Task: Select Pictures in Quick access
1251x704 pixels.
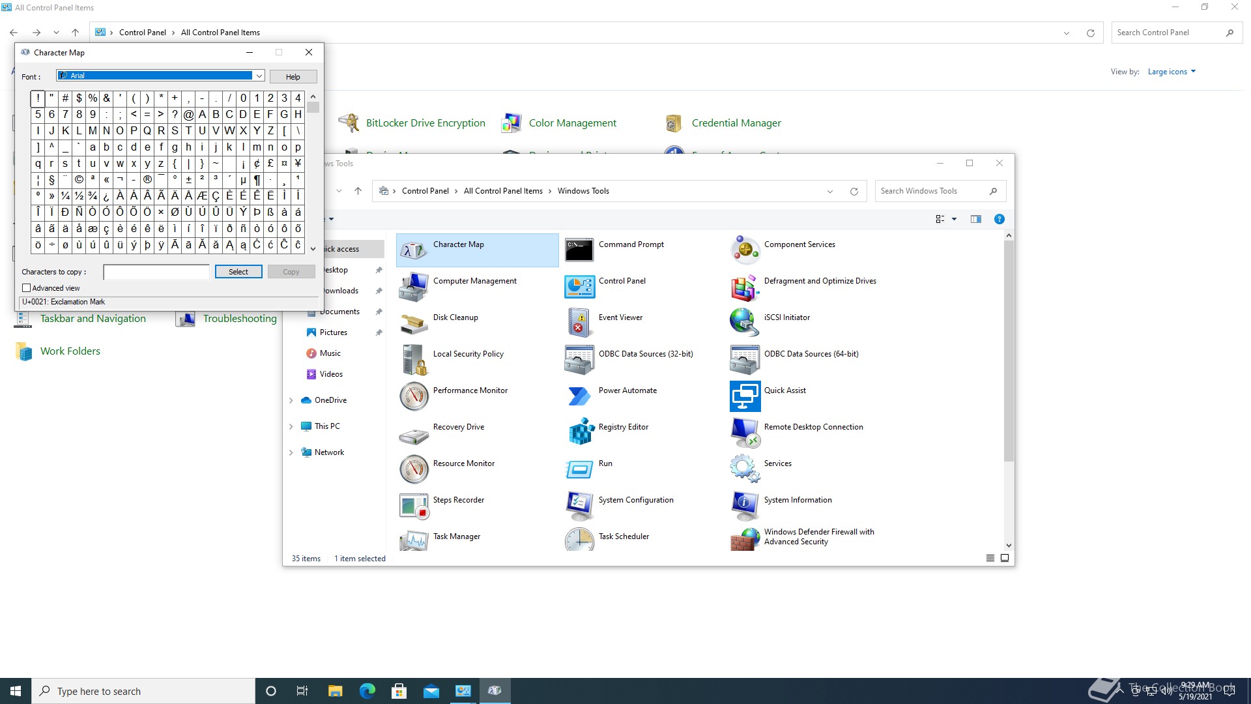Action: pyautogui.click(x=333, y=332)
